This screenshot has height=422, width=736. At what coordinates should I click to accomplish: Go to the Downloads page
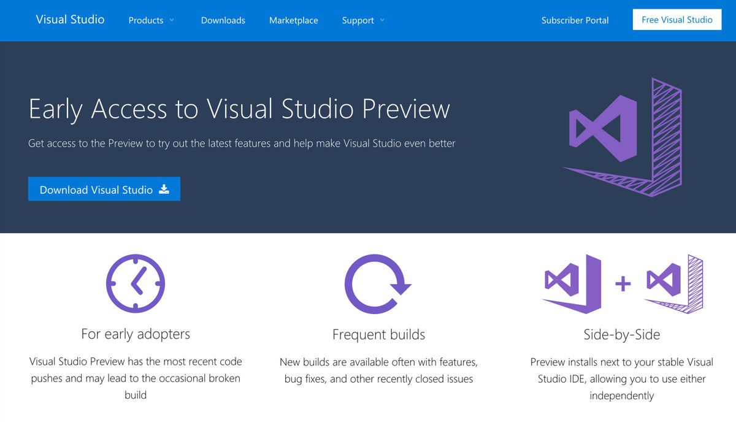pos(223,20)
